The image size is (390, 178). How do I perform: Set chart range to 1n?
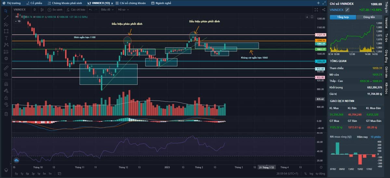(x=50, y=174)
